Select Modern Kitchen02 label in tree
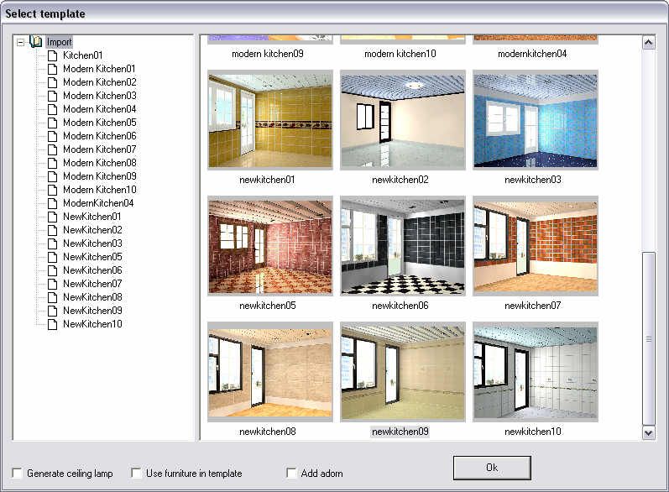 point(100,82)
